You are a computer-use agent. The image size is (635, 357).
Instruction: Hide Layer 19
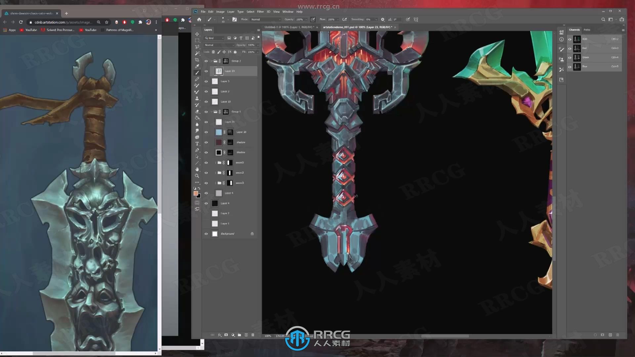tap(206, 102)
